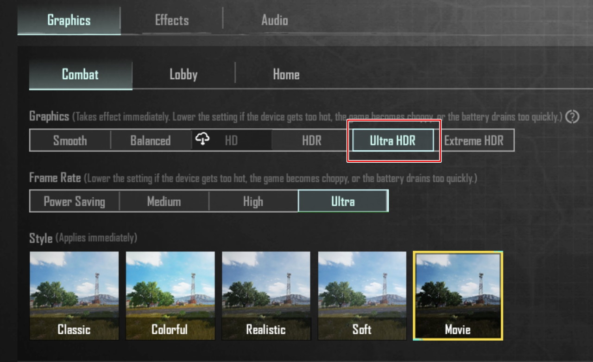Open the Audio tab
Viewport: 593px width, 362px height.
coord(274,20)
